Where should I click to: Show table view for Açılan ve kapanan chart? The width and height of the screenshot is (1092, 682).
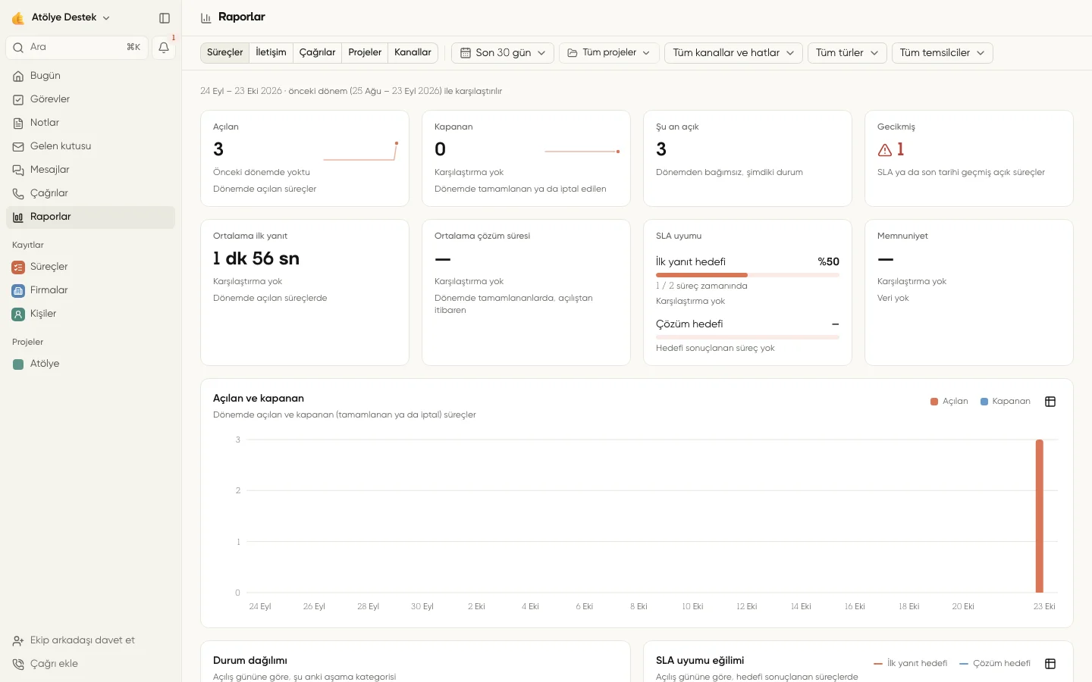1050,402
